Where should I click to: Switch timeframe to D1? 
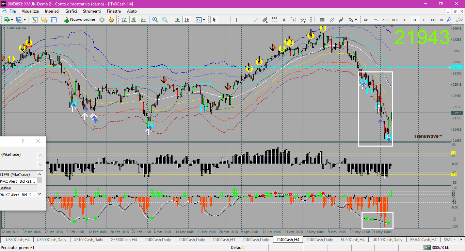pyautogui.click(x=423, y=20)
